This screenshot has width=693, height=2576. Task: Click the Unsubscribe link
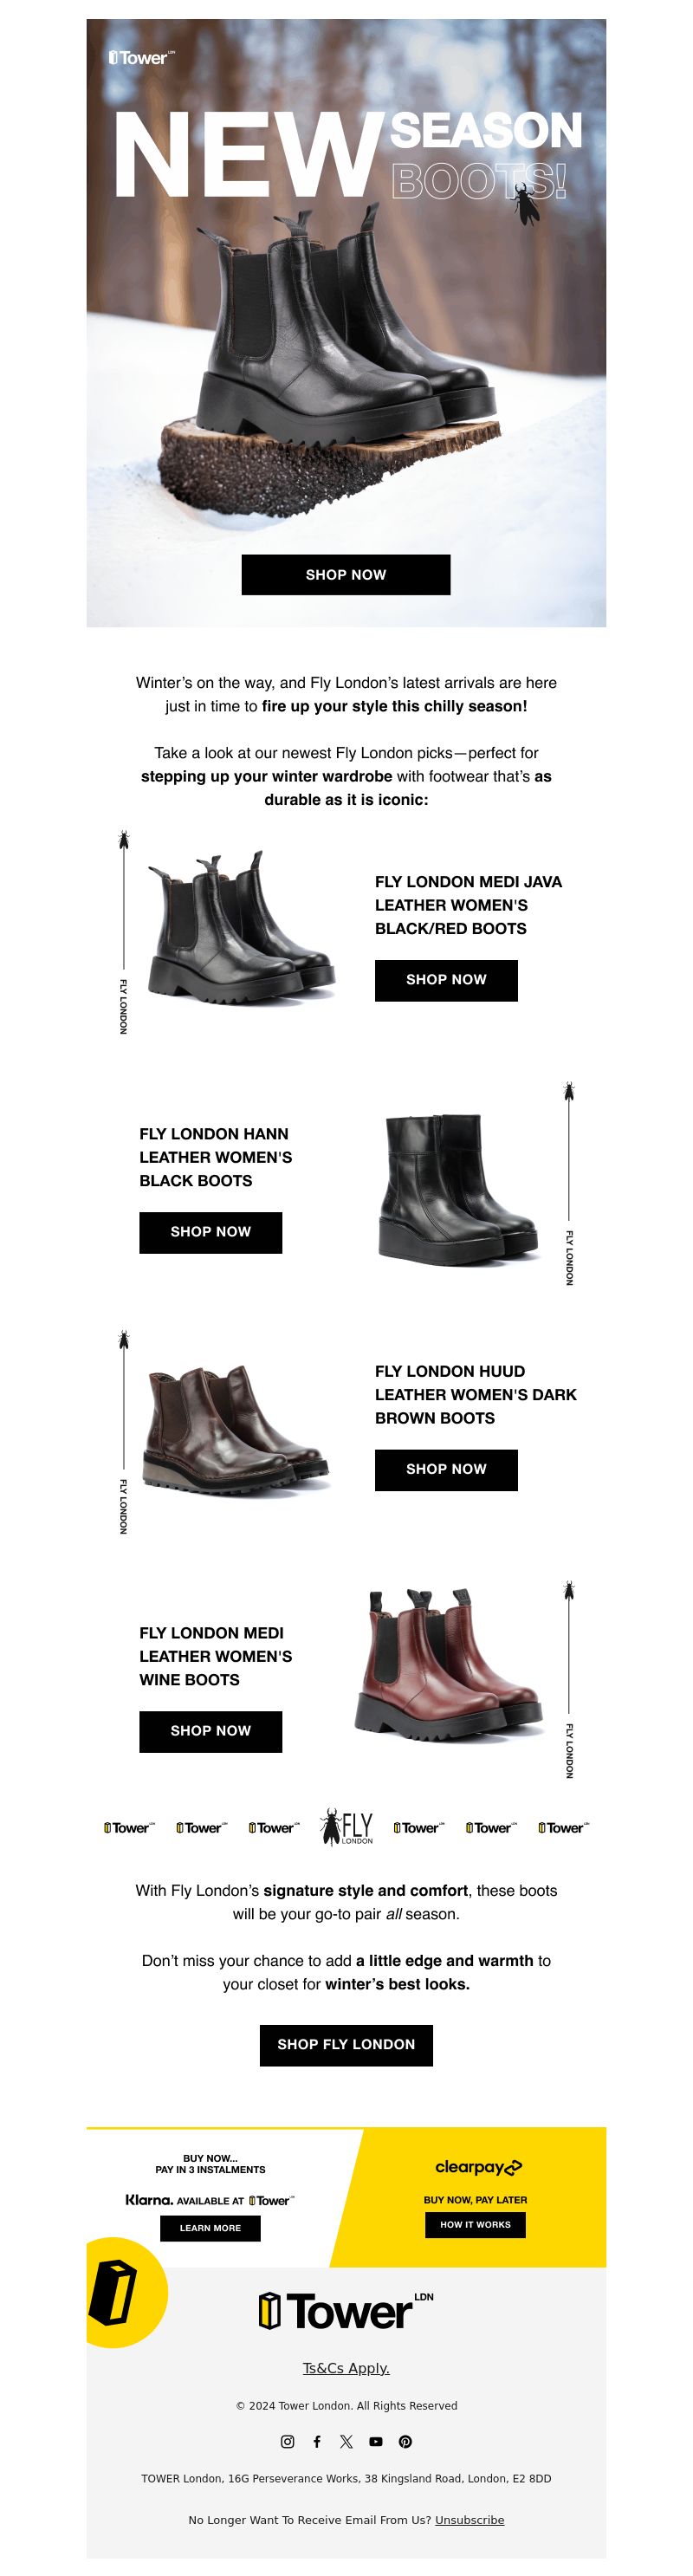click(x=469, y=2520)
